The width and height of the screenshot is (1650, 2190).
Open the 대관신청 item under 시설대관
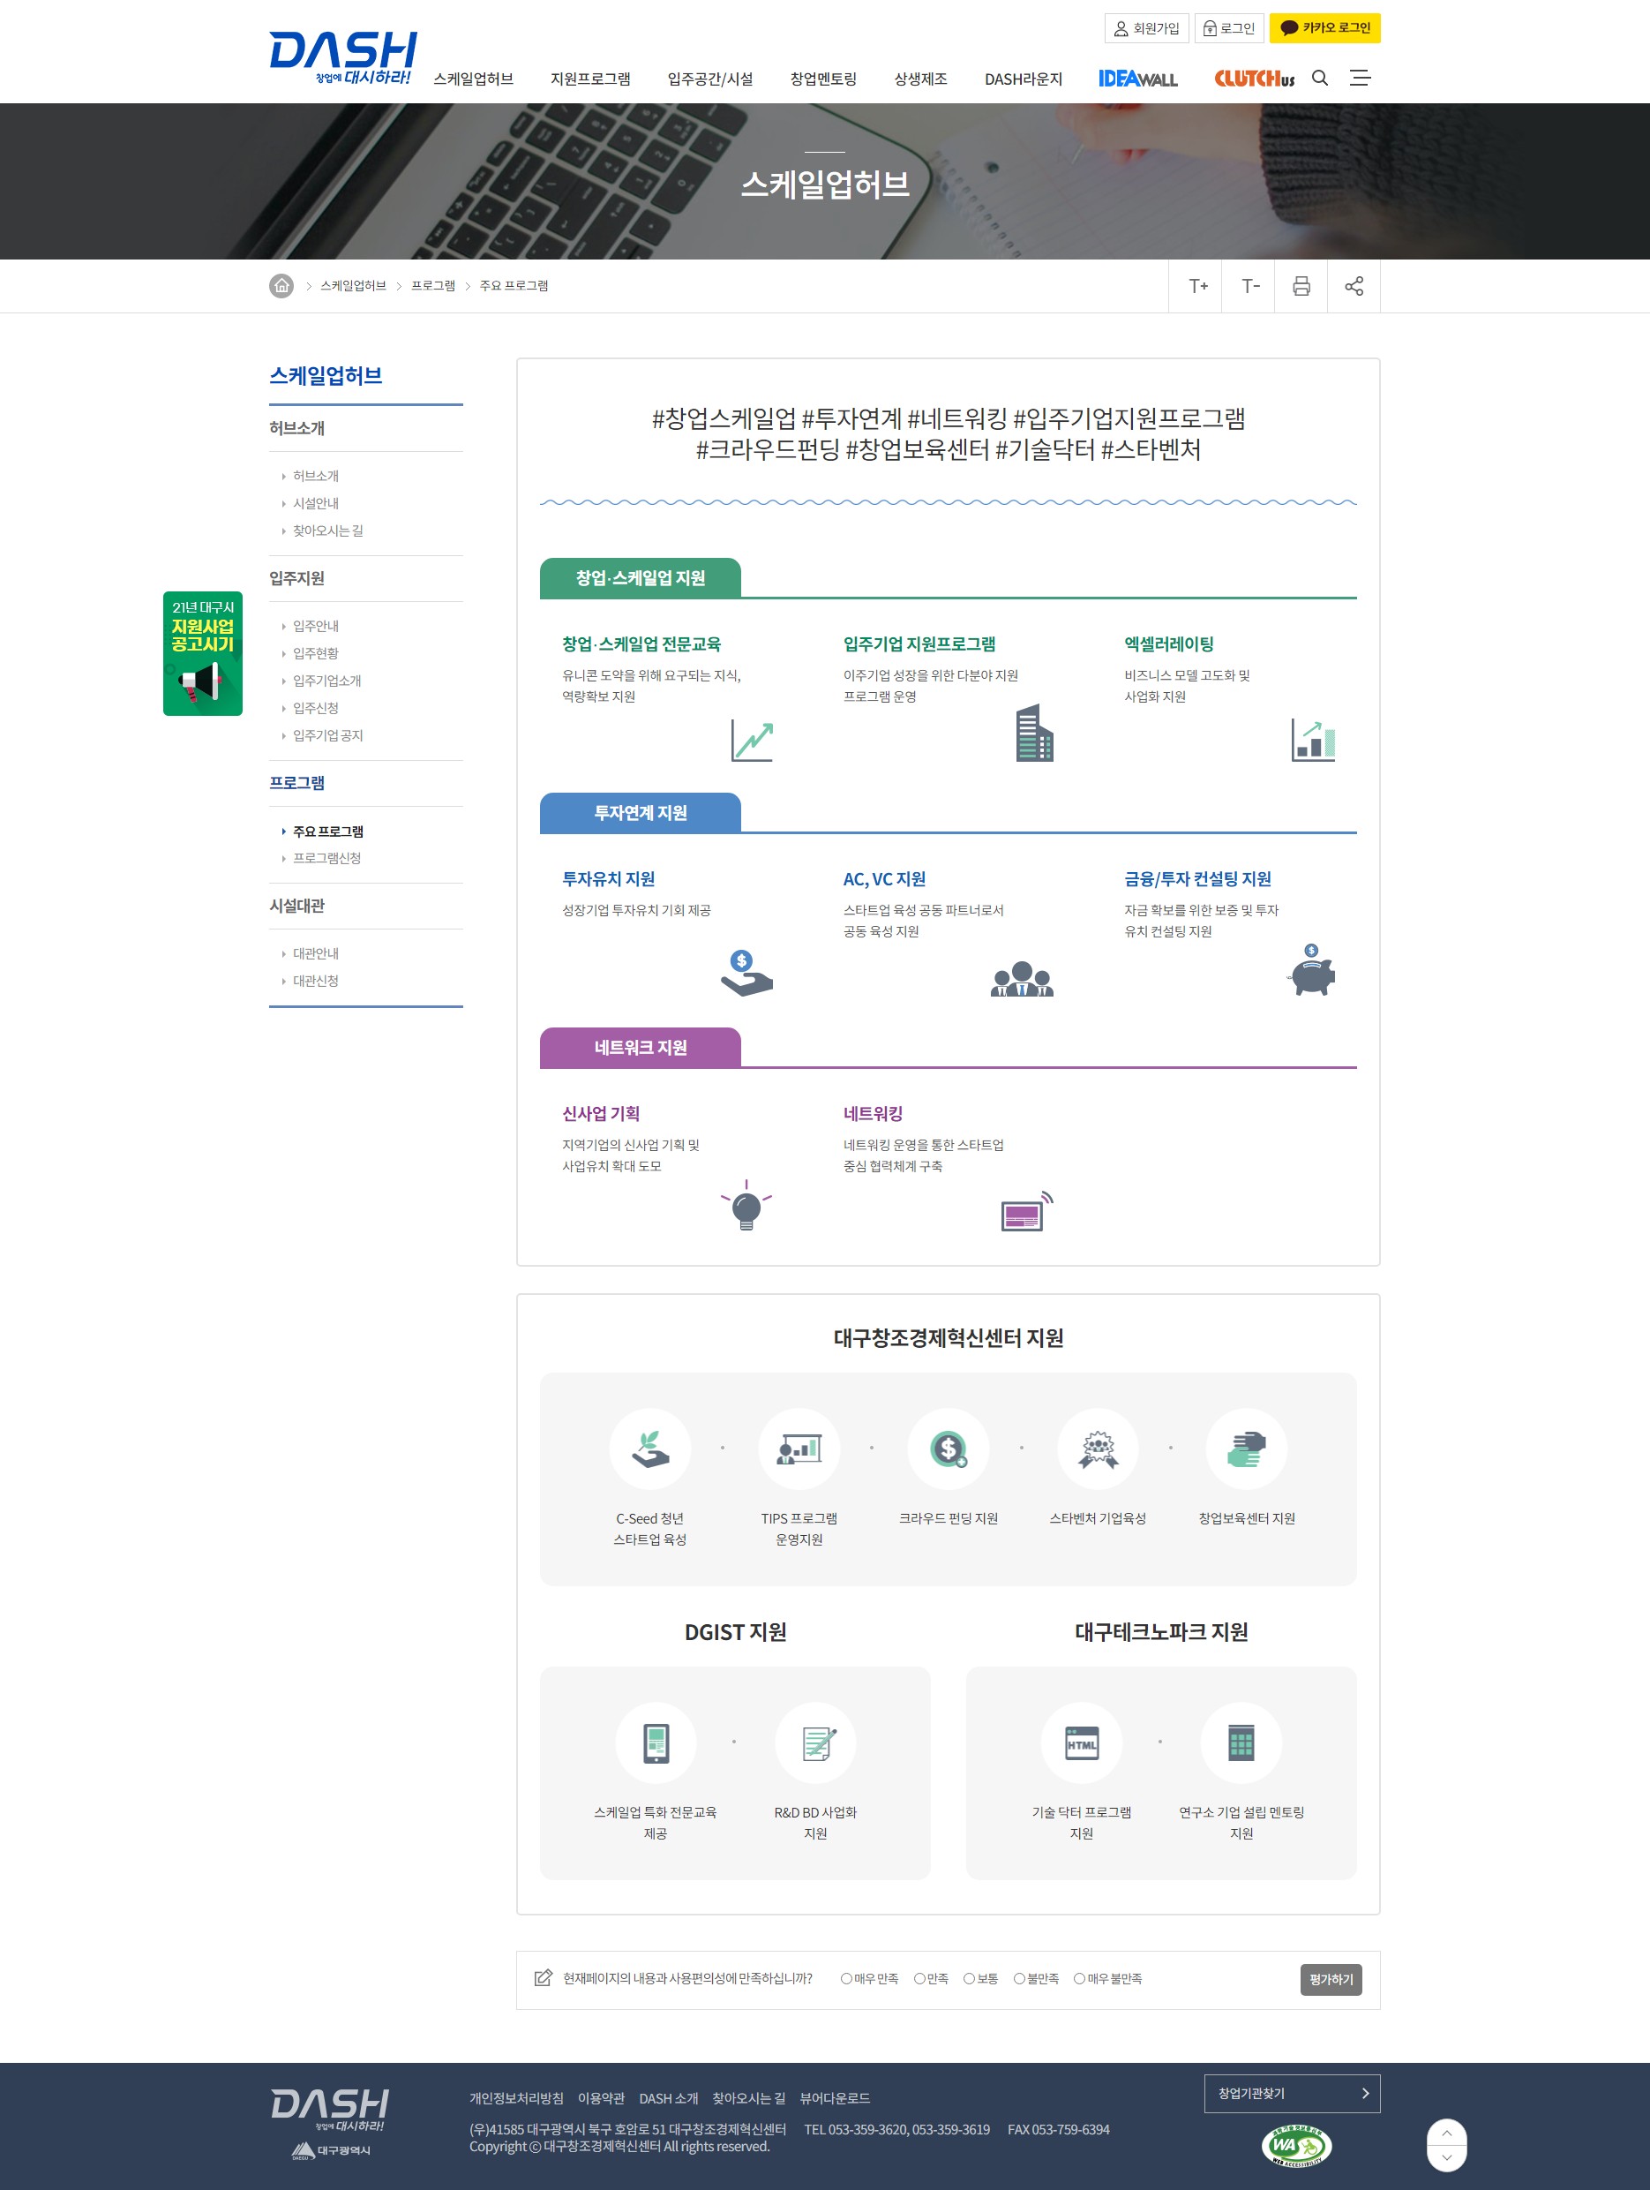316,982
